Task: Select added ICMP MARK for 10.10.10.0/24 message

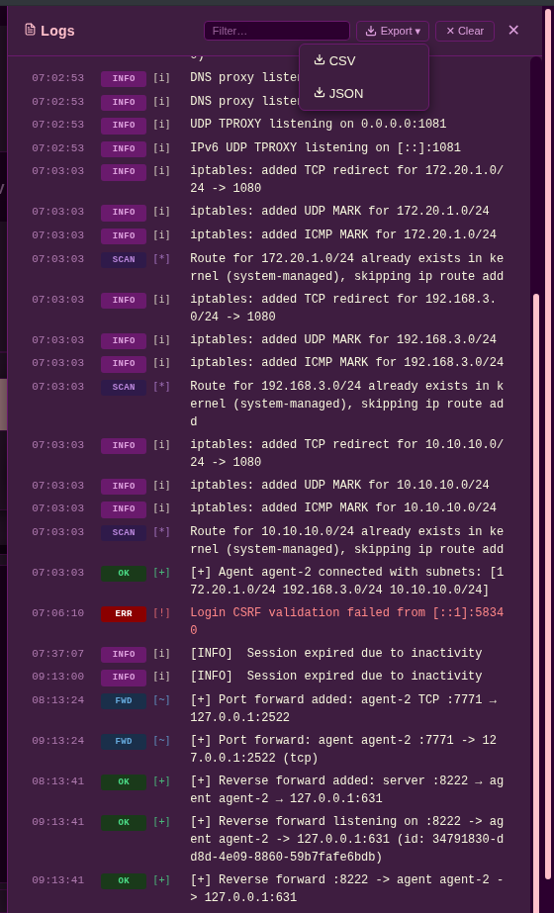Action: (x=343, y=508)
